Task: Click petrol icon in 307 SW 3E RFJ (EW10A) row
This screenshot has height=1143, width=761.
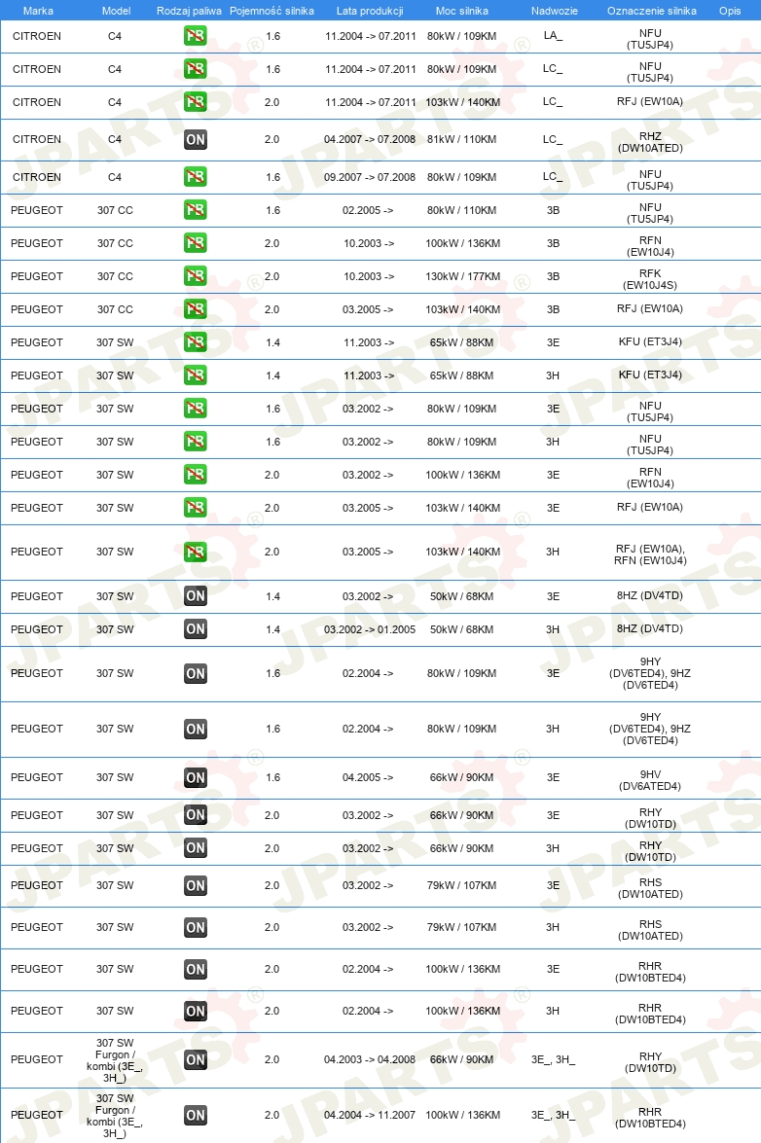Action: tap(196, 508)
